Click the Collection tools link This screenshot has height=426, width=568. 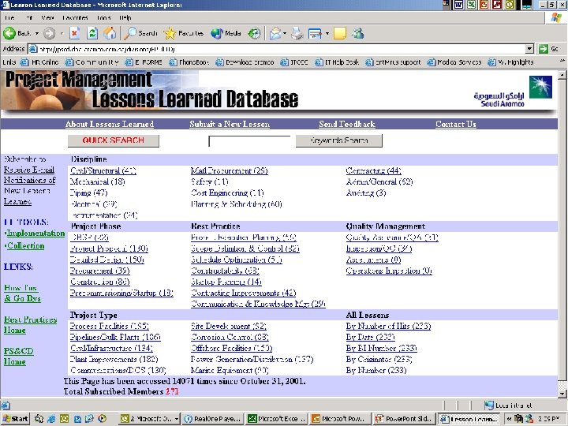point(26,245)
